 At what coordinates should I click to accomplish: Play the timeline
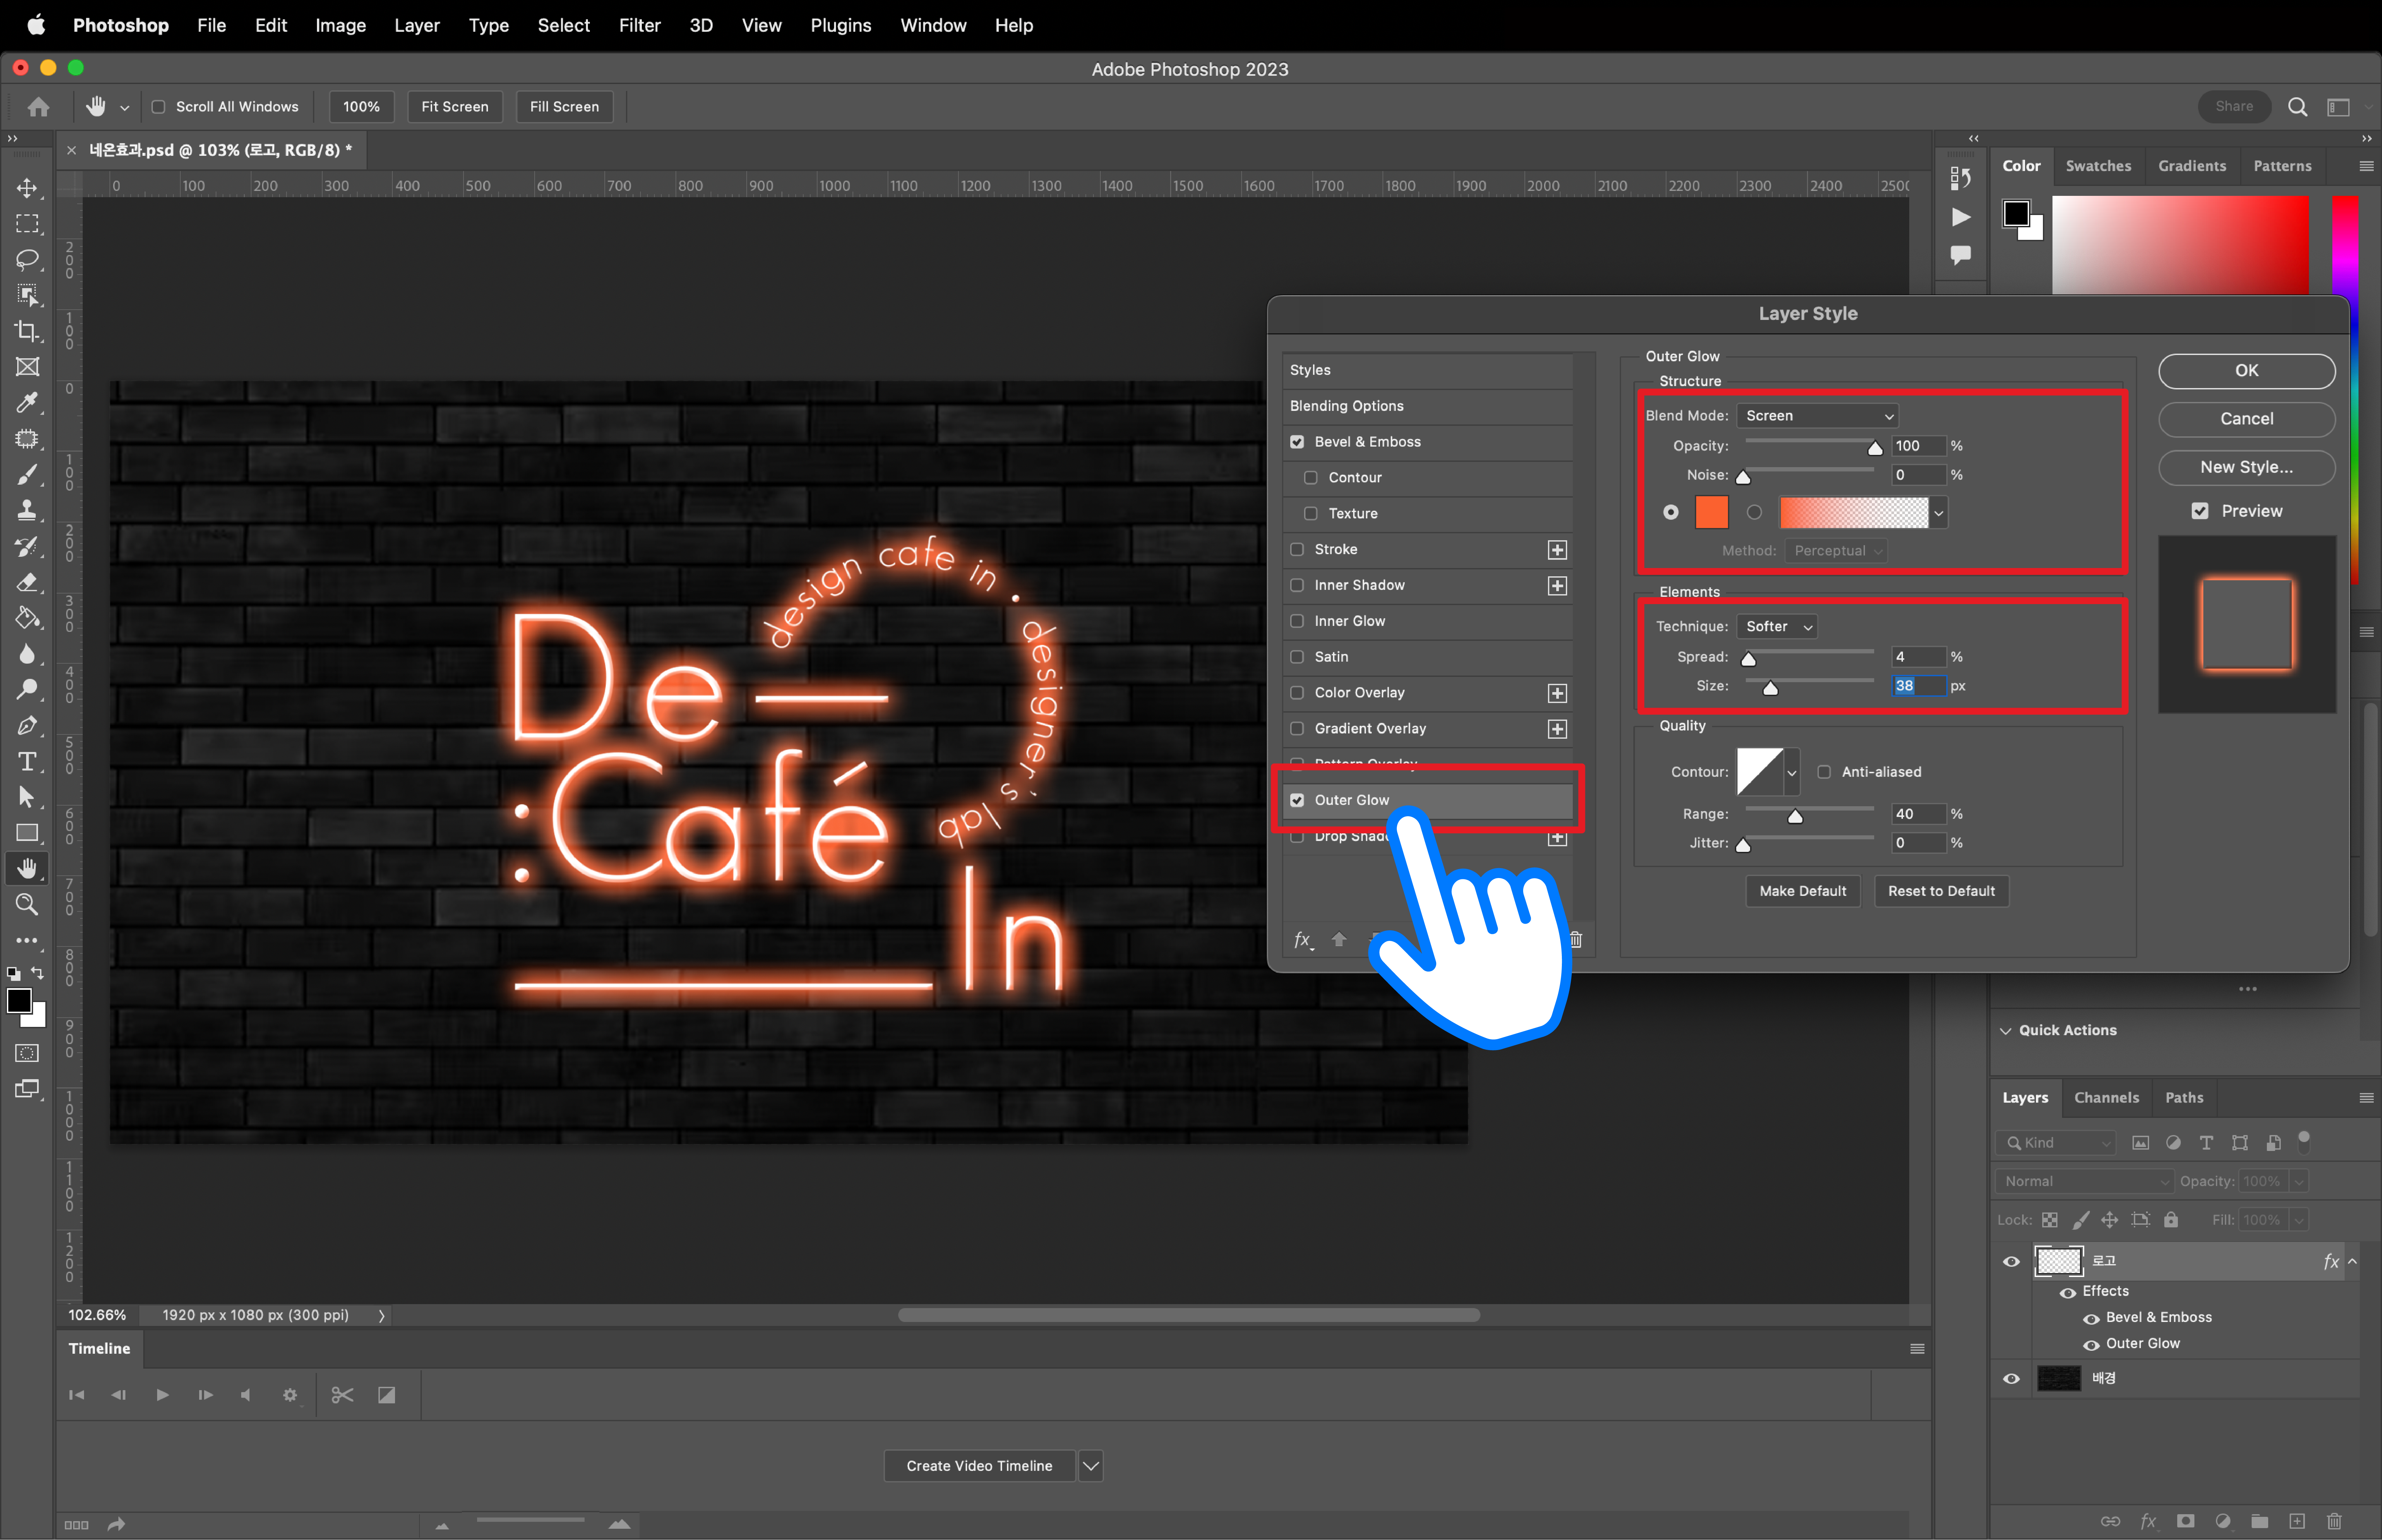pyautogui.click(x=162, y=1395)
